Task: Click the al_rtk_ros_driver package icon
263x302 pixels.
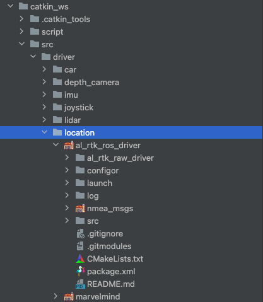Action: 69,145
